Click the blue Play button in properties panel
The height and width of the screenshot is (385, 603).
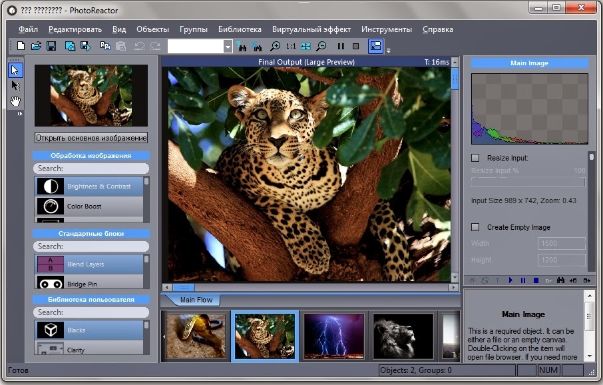[510, 280]
